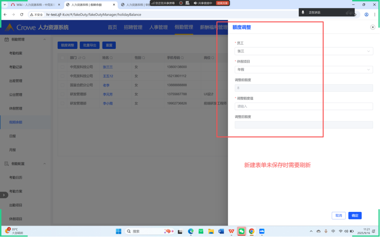Screen dimensions: 380x237
Task: Click the 重置 button
Action: coord(109,45)
